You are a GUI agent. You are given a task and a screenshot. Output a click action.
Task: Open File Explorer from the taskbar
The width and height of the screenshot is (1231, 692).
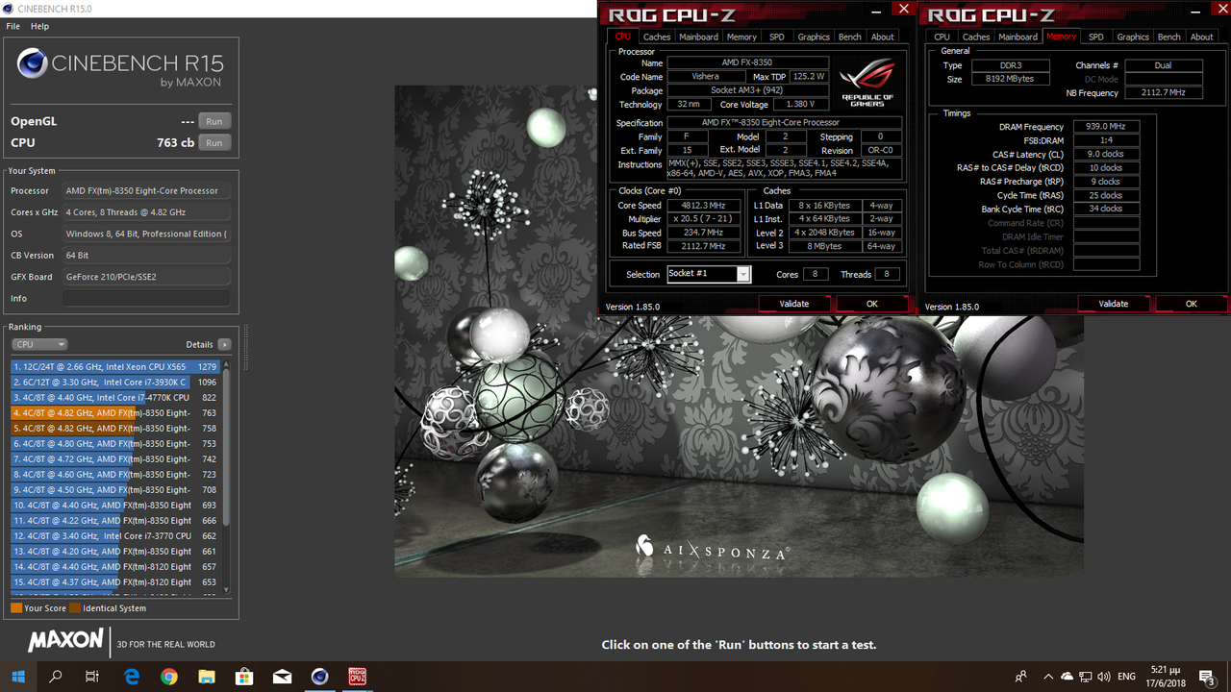point(207,677)
